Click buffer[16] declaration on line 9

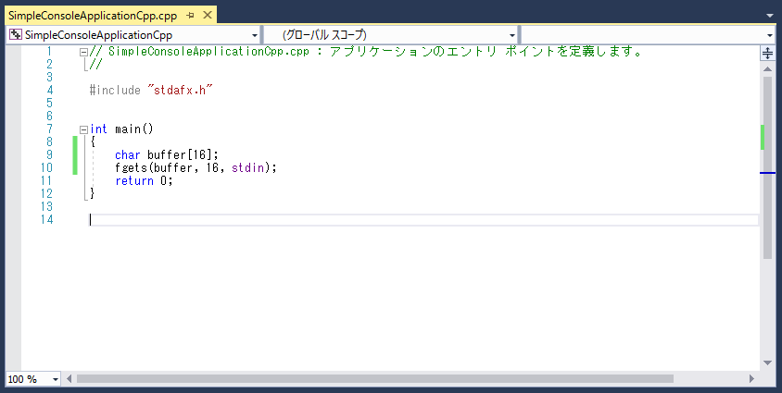(x=183, y=155)
